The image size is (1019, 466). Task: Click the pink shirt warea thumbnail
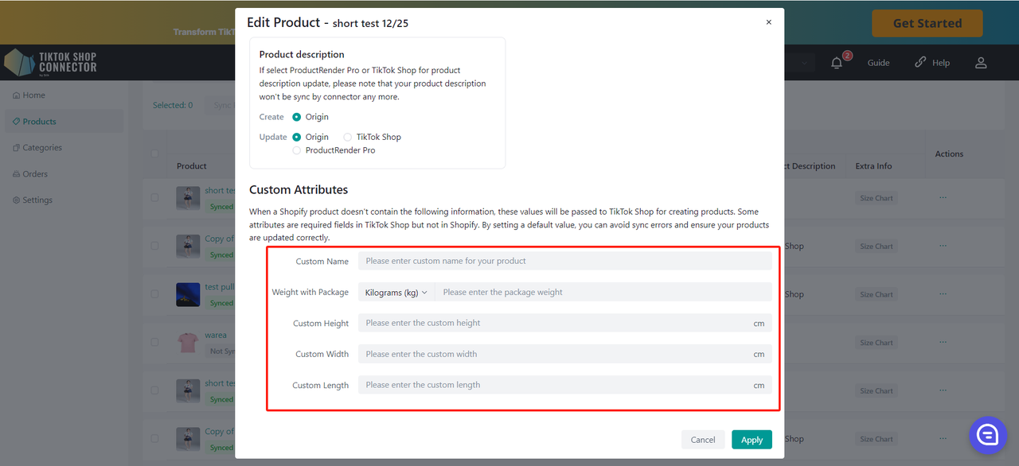[x=188, y=343]
